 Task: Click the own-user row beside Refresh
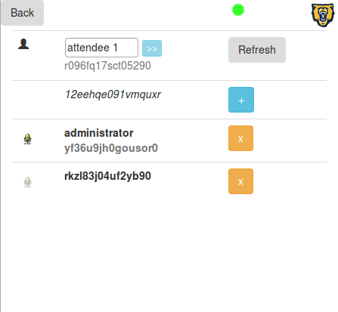pos(169,56)
